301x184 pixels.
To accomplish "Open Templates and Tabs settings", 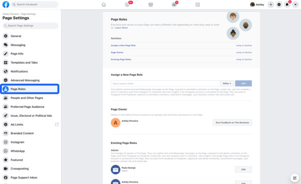I will coord(30,63).
